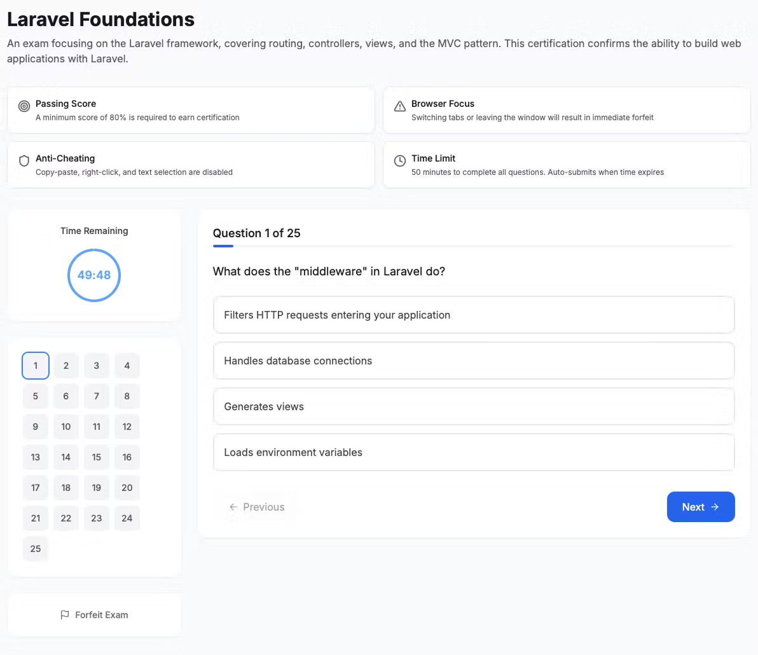The width and height of the screenshot is (758, 655).
Task: Select answer "Filters HTTP requests entering your application"
Action: point(474,315)
